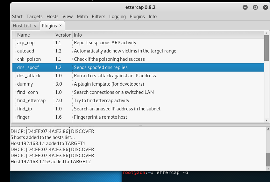270x182 pixels.
Task: Click version 3.0 of dummy plugin
Action: [x=59, y=84]
